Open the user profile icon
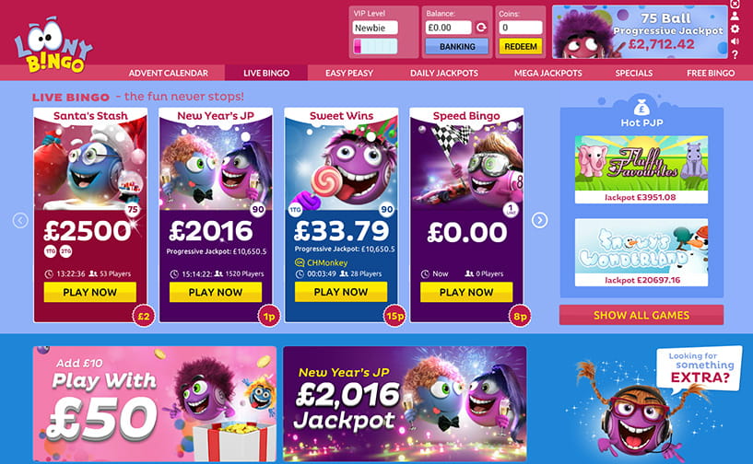753x464 pixels. (x=735, y=16)
